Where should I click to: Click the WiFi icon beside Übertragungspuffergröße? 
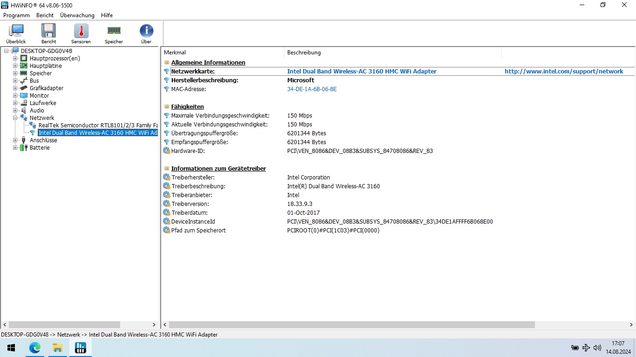167,133
